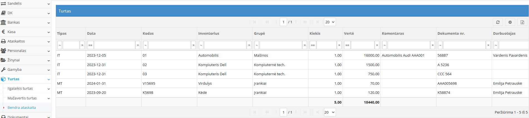The height and width of the screenshot is (118, 529).
Task: Click the Bankas bank icon
Action: (3, 22)
